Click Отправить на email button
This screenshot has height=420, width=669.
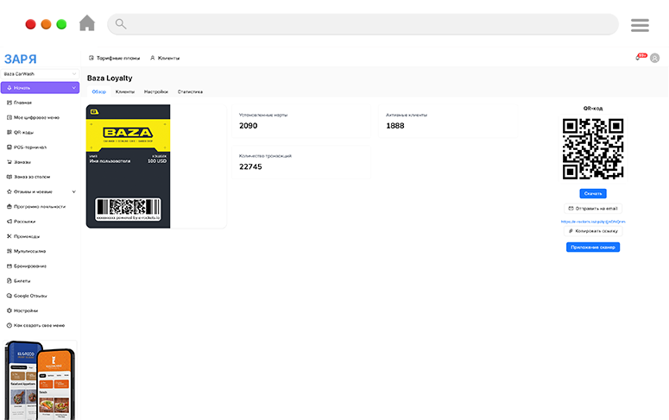coord(593,209)
